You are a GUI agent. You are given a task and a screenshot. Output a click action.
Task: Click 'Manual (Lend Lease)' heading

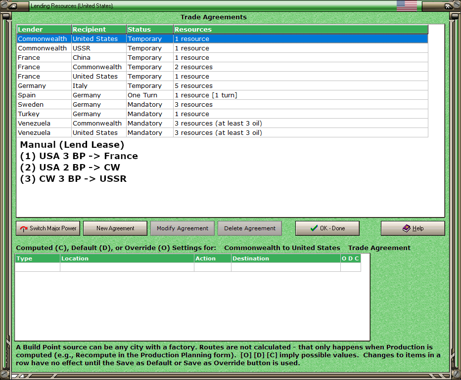(x=72, y=145)
